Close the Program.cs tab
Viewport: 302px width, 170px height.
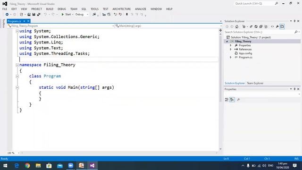[x=28, y=21]
